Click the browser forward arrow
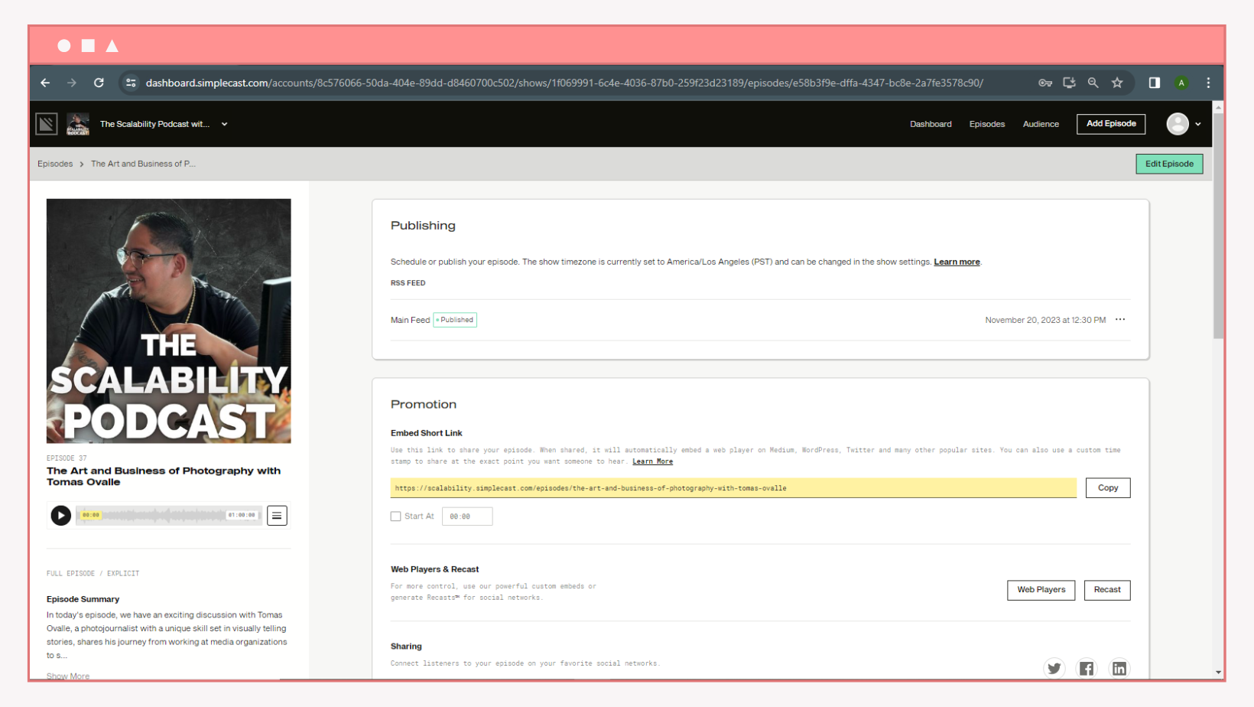Screen dimensions: 1254x707 (x=72, y=83)
